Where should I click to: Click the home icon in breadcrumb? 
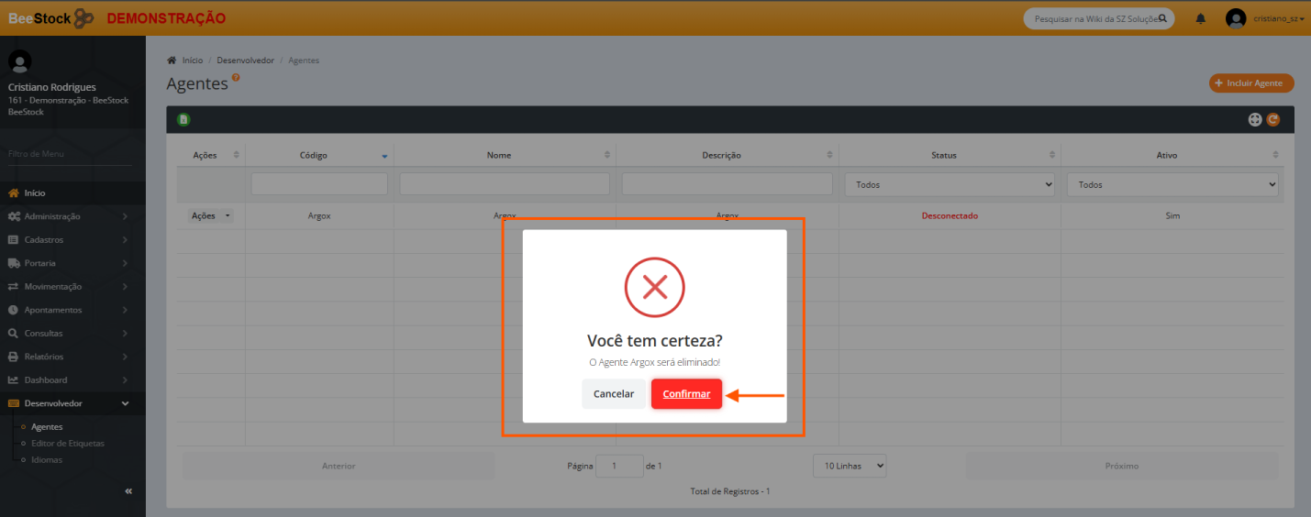(172, 60)
